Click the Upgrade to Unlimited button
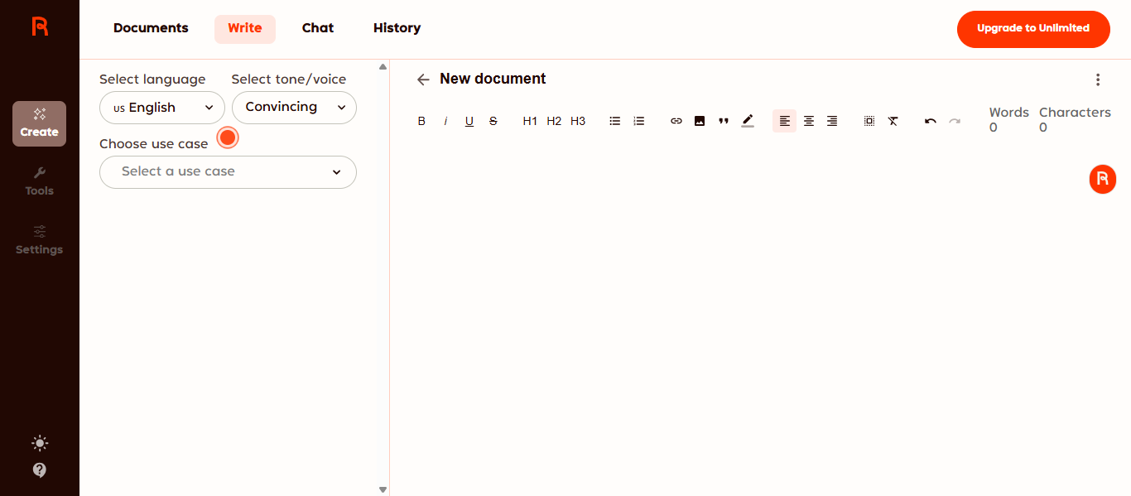Screen dimensions: 1131x496 1032,29
